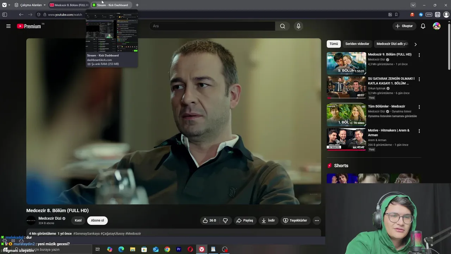Open Tüm Bölümler - Medcezir playlist thumbnail
451x254 pixels.
(x=346, y=115)
